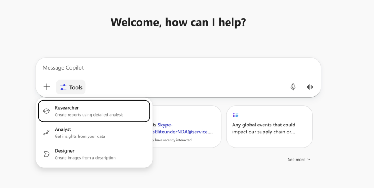Click the Analyst graph icon
Viewport: 374px width, 188px height.
(46, 133)
